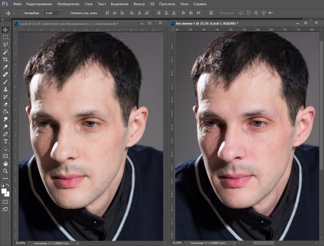Image resolution: width=324 pixels, height=246 pixels.
Task: Select the Brush tool
Action: click(5, 82)
